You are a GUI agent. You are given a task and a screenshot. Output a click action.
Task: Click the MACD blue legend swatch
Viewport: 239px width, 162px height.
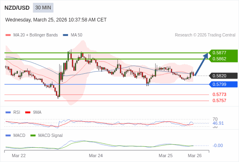click(x=8, y=136)
